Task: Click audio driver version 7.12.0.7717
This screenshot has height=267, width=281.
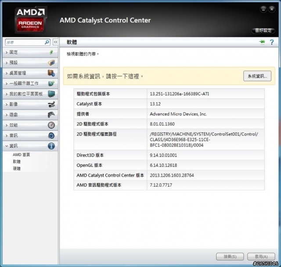Action: (x=161, y=185)
